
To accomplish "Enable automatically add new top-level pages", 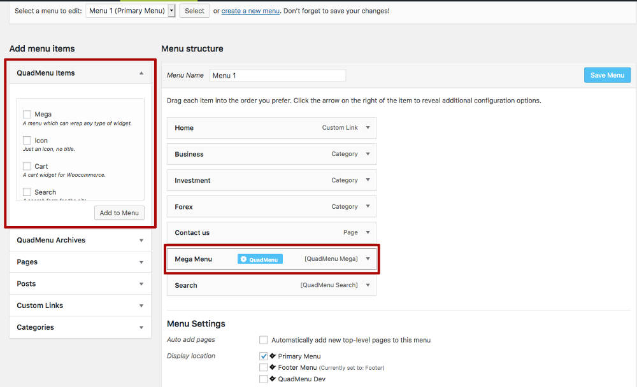I will point(263,339).
